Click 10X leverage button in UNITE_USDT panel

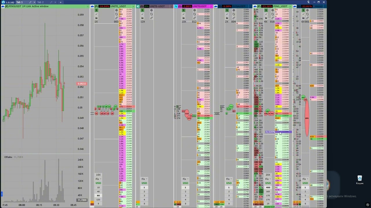click(x=98, y=175)
